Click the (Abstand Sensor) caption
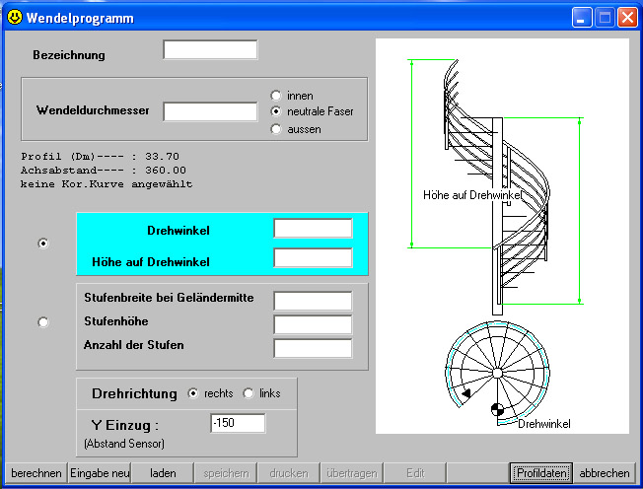Image resolution: width=643 pixels, height=489 pixels. click(x=124, y=444)
